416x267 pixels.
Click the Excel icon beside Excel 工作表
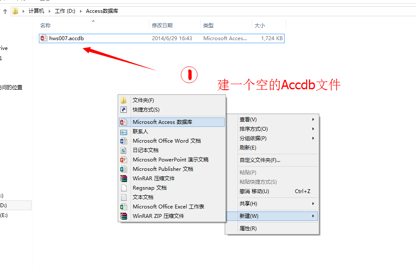124,207
